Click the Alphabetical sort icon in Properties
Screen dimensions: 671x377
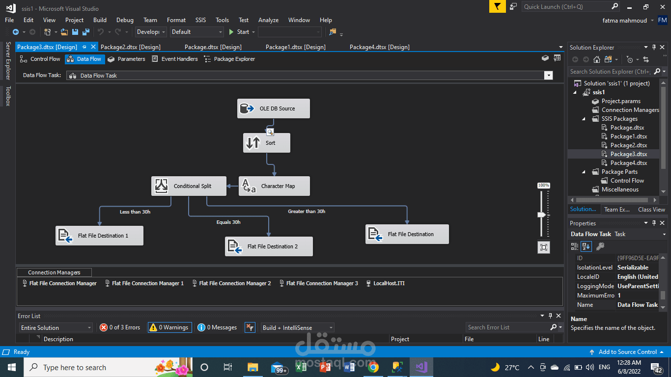point(586,246)
